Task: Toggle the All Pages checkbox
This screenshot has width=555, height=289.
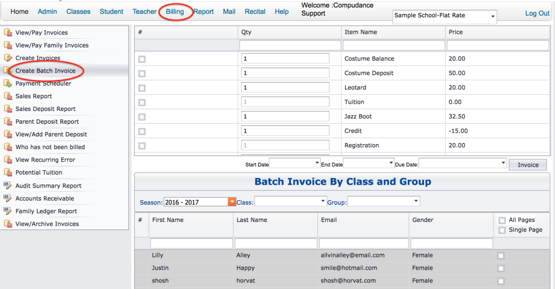Action: 502,220
